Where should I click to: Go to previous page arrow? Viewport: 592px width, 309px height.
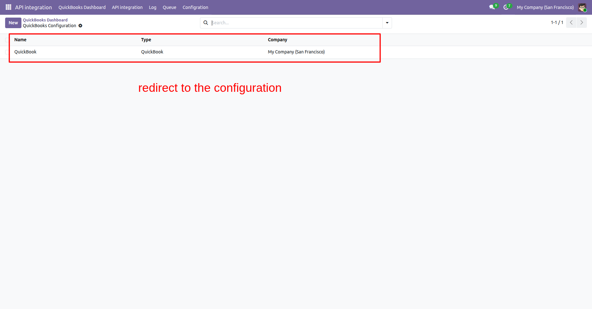coord(571,22)
